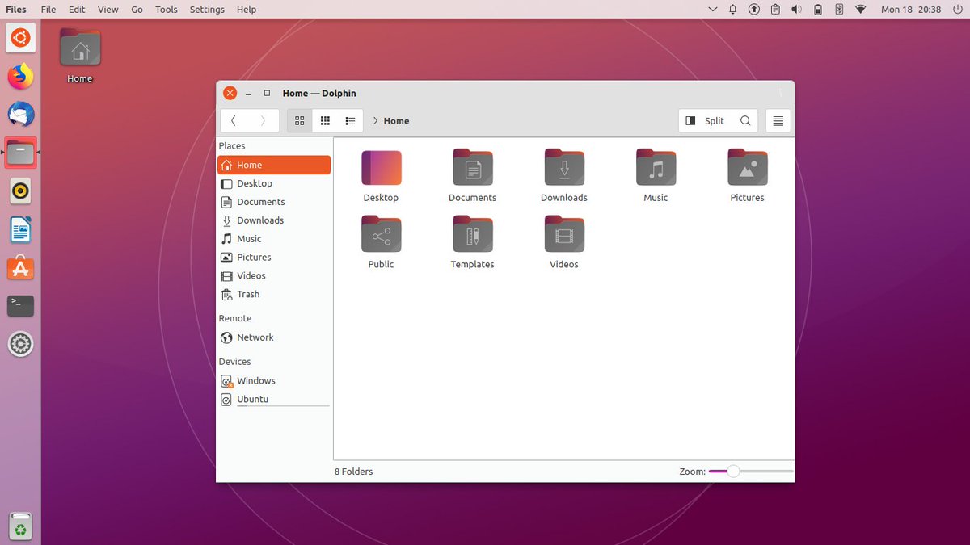Screen dimensions: 970x545
Task: Open the Documents folder icon in file view
Action: pyautogui.click(x=473, y=167)
